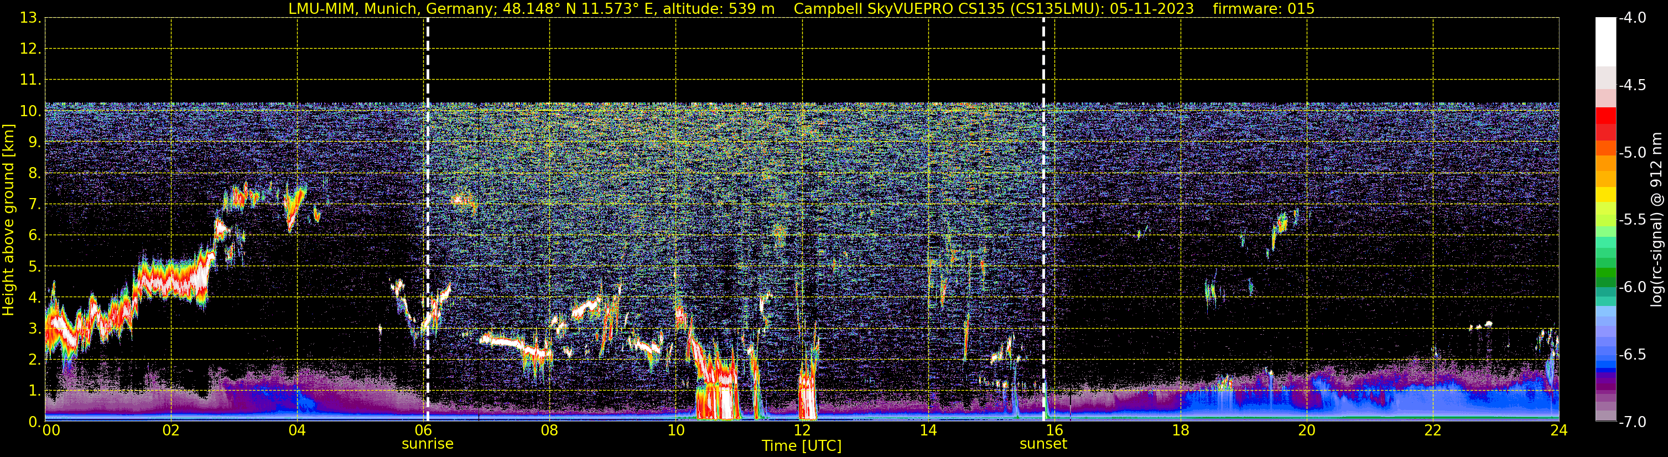This screenshot has height=457, width=1668.
Task: Click the white dashed sunset marker line
Action: pos(1043,219)
